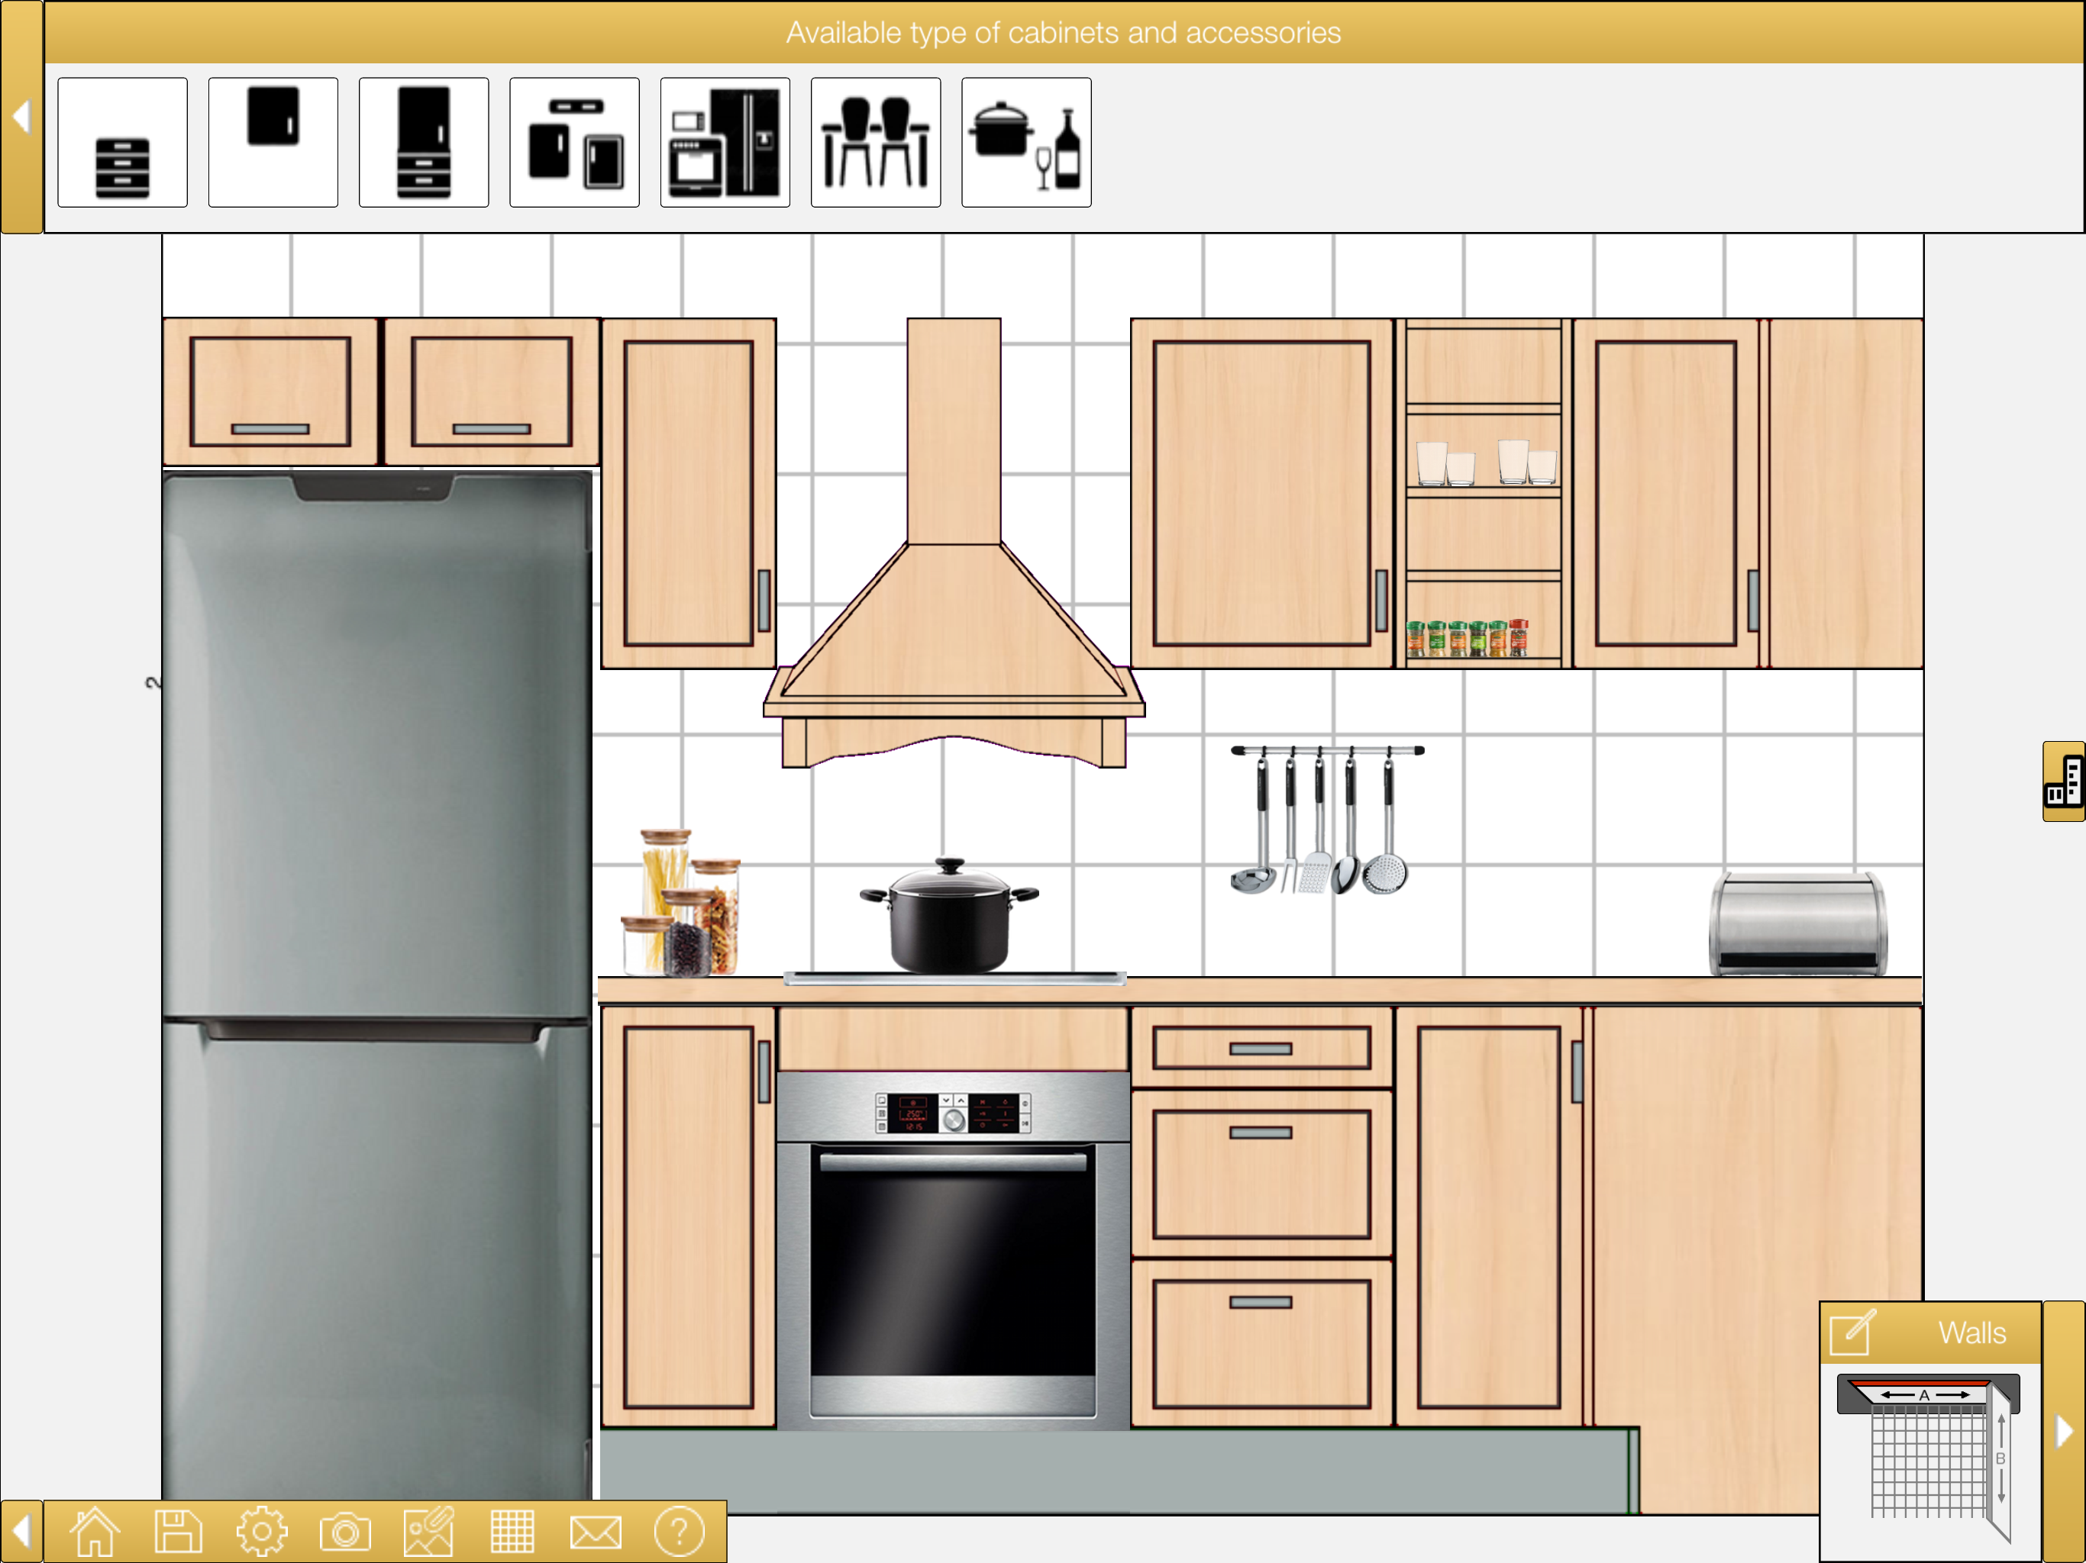Open the tables and chairs category

(x=875, y=143)
